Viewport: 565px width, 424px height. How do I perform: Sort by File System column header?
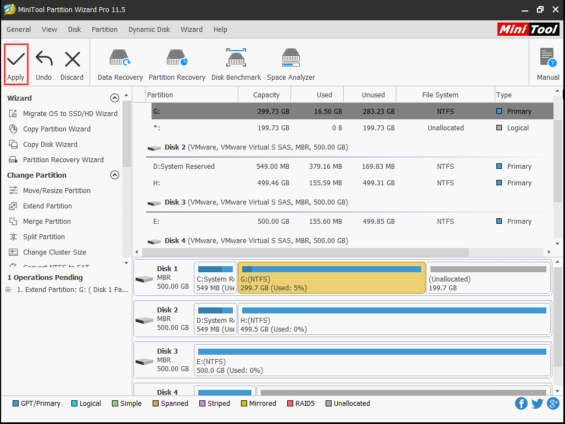[445, 95]
